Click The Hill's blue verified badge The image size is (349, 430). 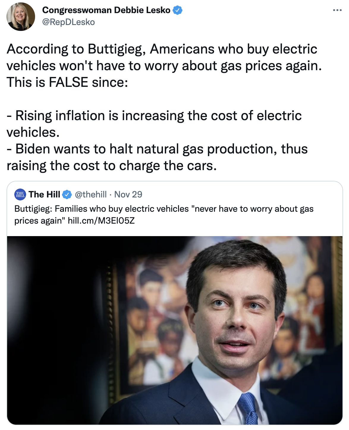click(x=67, y=194)
